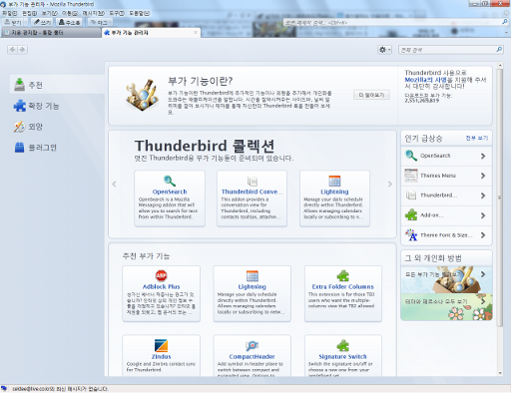Open the Tools (도구) menu
Image resolution: width=511 pixels, height=393 pixels.
[x=117, y=13]
